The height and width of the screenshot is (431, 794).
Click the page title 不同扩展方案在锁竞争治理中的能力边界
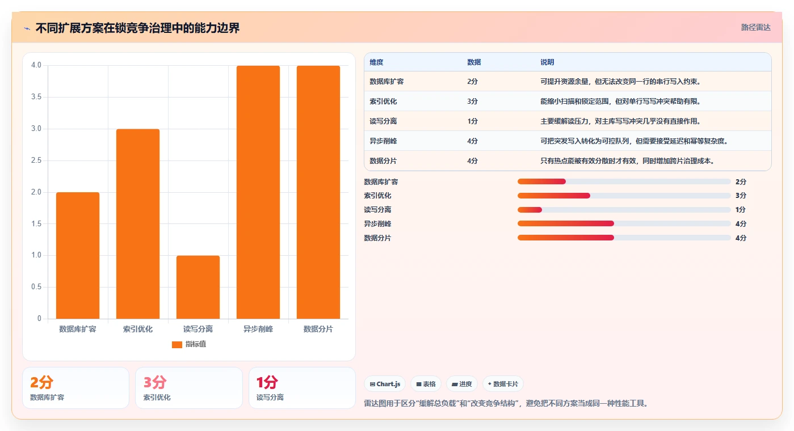point(137,28)
